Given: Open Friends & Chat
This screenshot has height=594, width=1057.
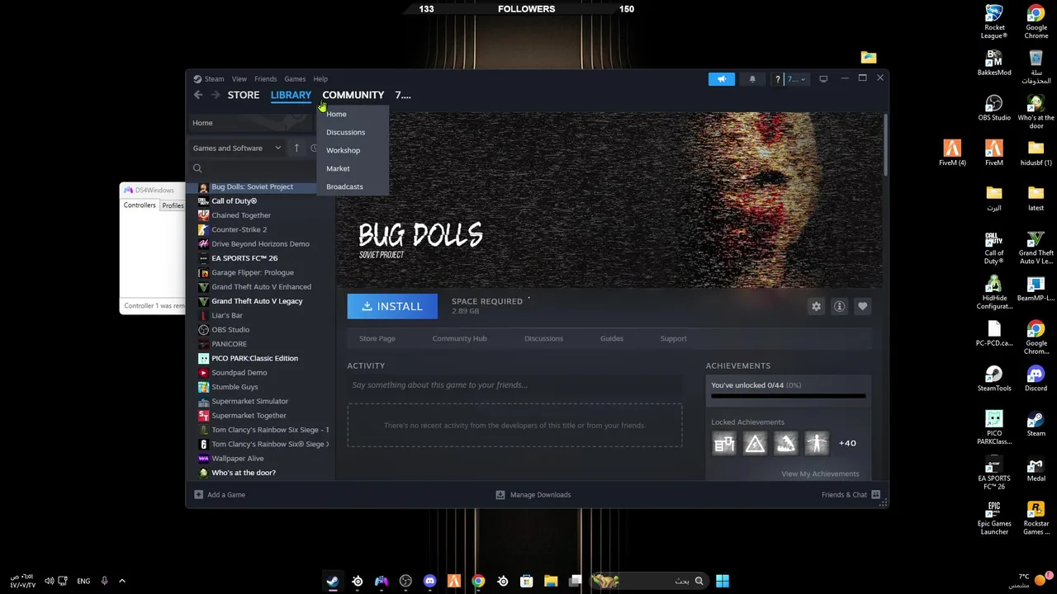Looking at the screenshot, I should coord(851,495).
